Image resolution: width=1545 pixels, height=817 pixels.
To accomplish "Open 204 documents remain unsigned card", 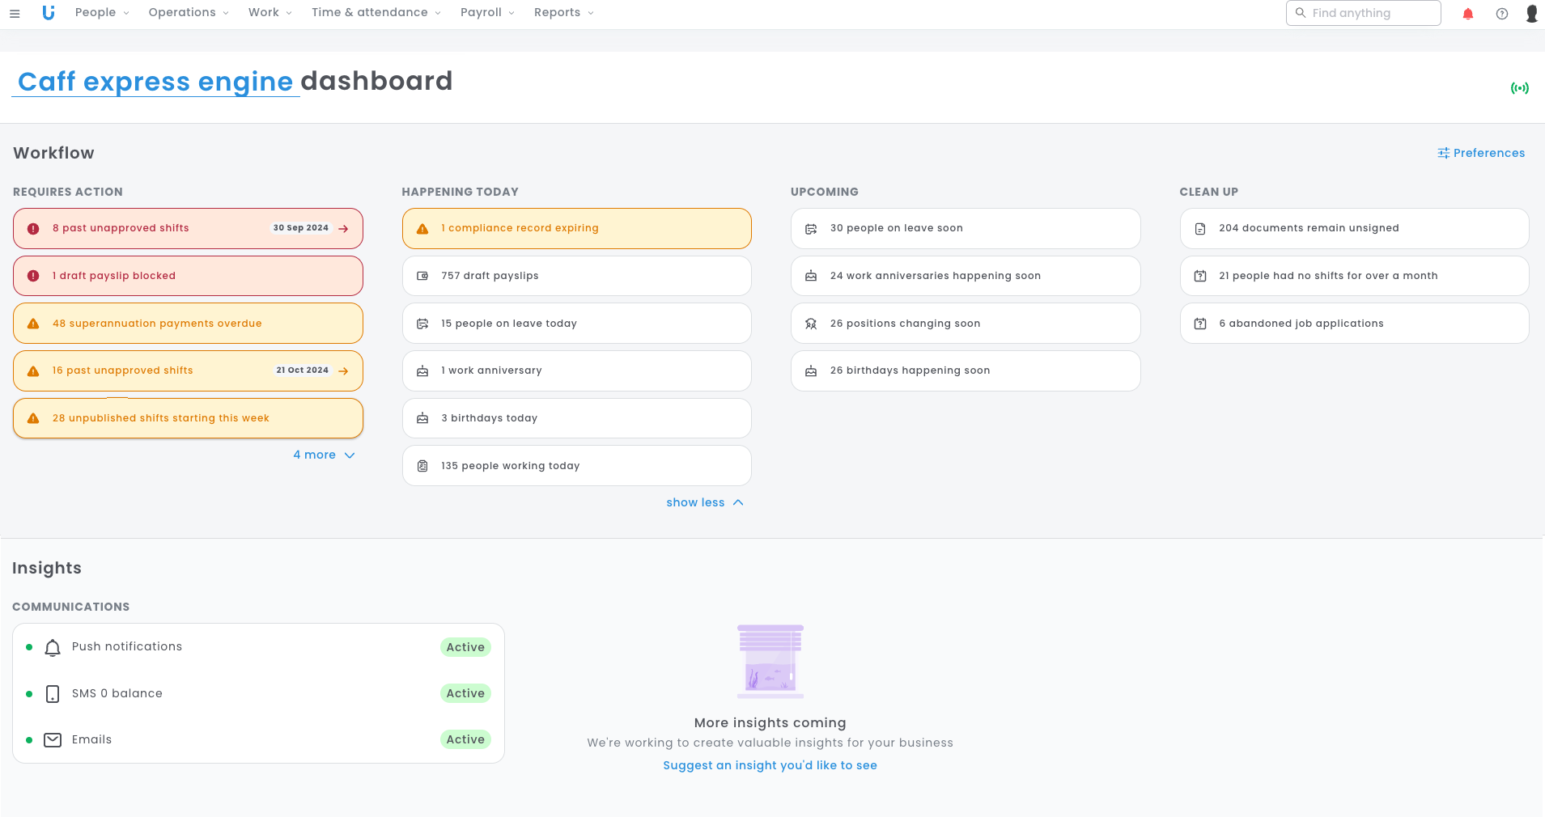I will click(1353, 229).
